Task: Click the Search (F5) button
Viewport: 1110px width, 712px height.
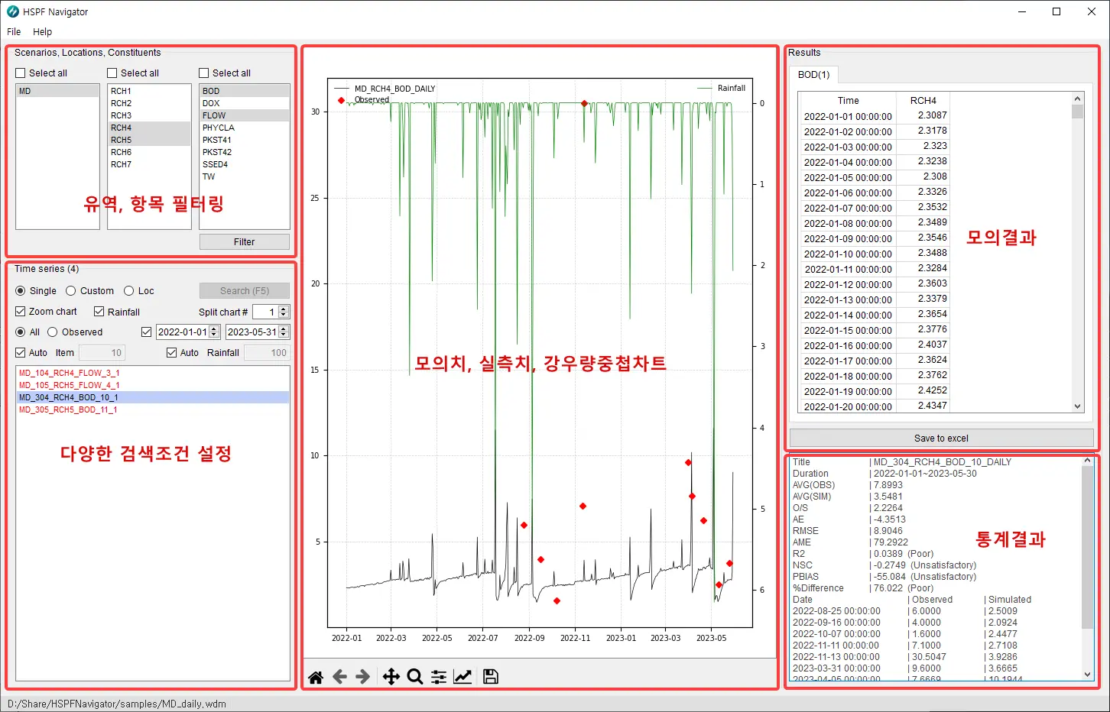Action: tap(245, 291)
